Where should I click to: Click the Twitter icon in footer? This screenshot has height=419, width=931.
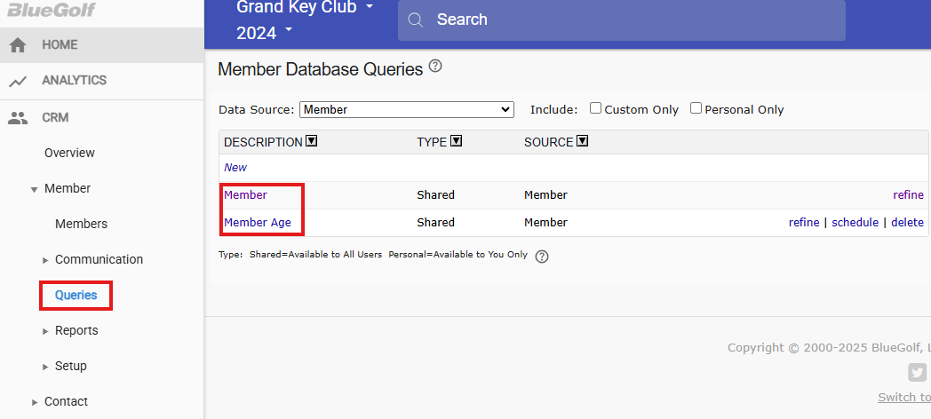point(918,373)
